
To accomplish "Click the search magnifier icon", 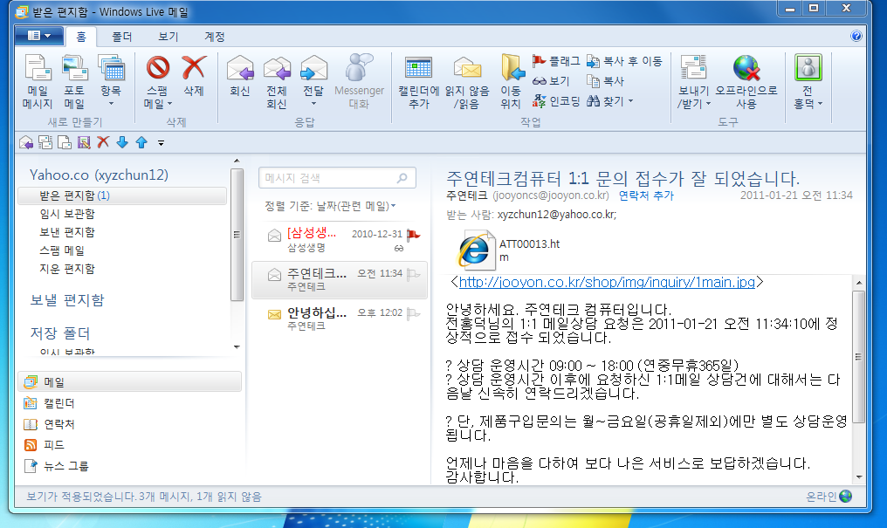I will coord(402,178).
